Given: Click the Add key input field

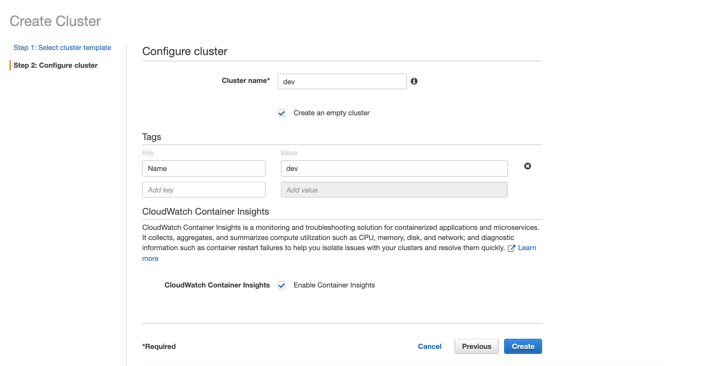Looking at the screenshot, I should click(204, 190).
